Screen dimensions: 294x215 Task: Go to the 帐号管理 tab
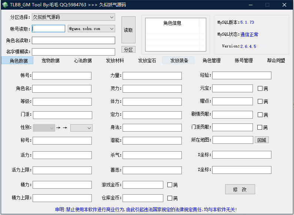coord(244,60)
